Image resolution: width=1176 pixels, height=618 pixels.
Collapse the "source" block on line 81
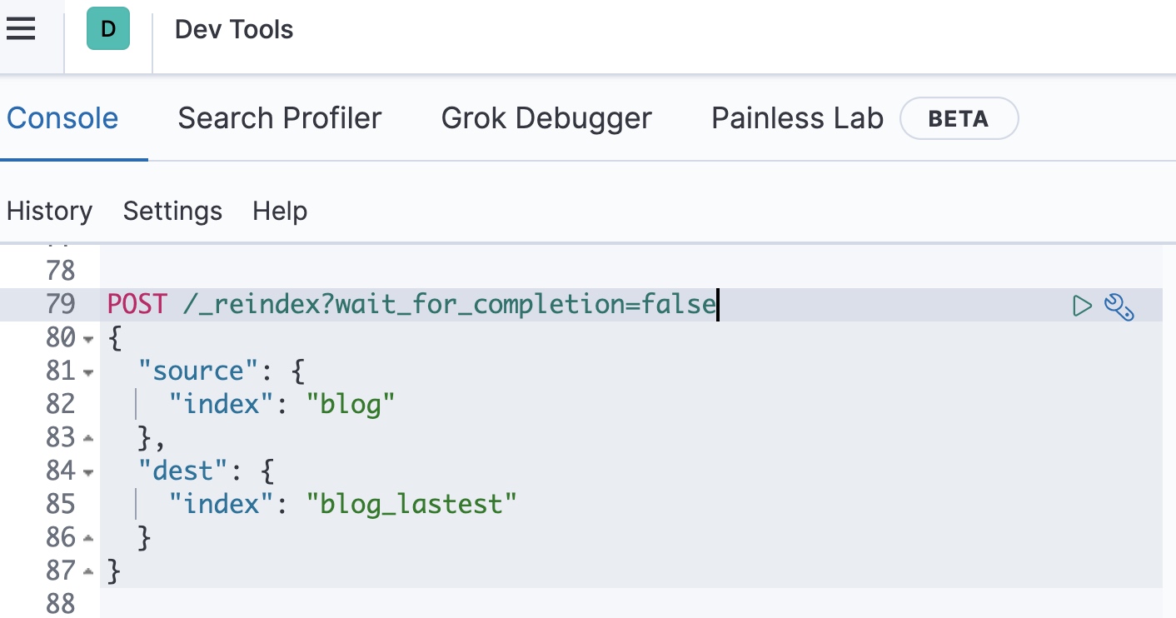pos(88,372)
